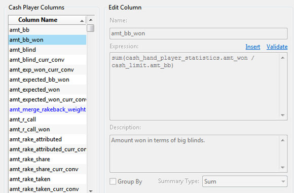Select amt_rake_share_curr_conv row
The height and width of the screenshot is (193, 294).
click(48, 169)
